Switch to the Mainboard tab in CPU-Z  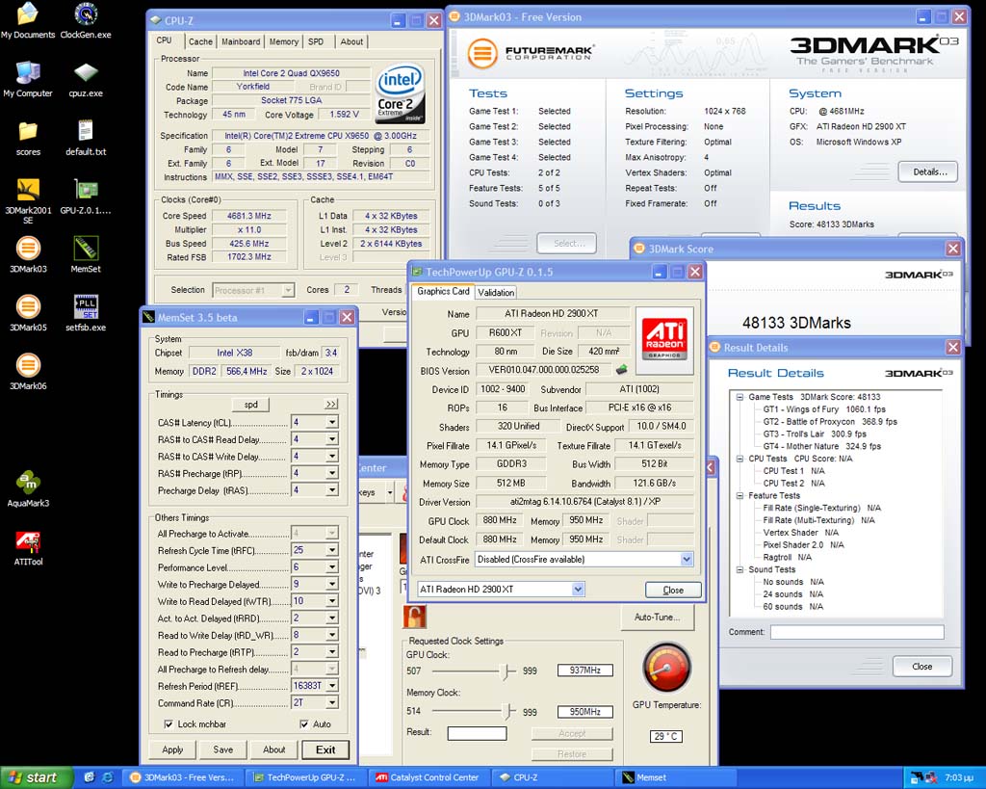(x=241, y=41)
